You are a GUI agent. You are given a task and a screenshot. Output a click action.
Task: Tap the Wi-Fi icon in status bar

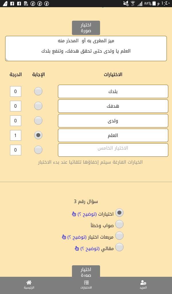tap(133, 3)
